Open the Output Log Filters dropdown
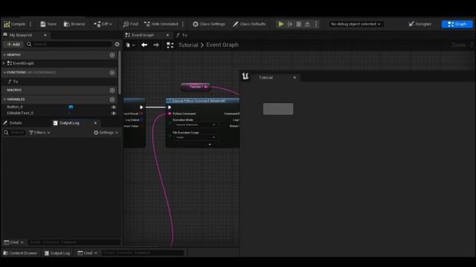 (x=39, y=133)
